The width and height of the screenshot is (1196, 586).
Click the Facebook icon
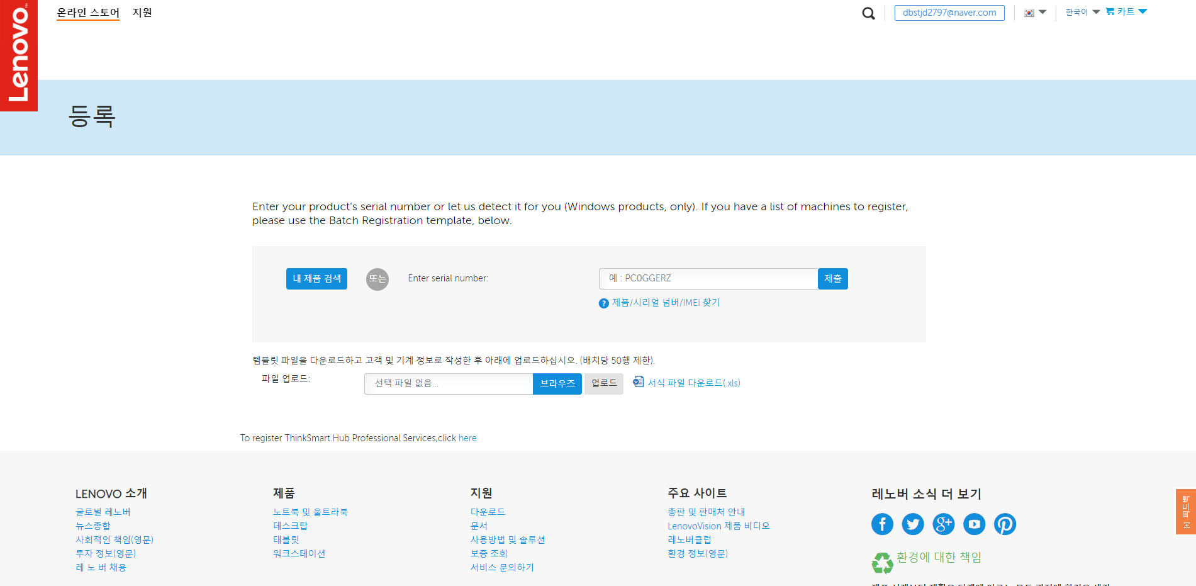pos(882,524)
